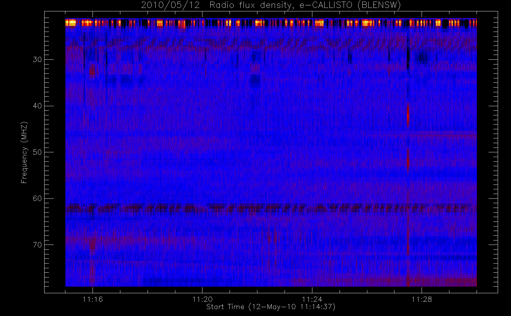
Task: Select the 'Frequency (MHZ)' axis label
Action: point(24,152)
